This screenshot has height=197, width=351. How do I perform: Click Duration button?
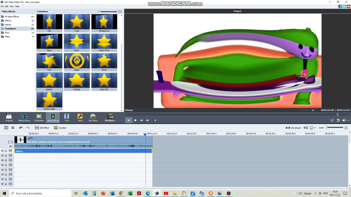pos(60,128)
